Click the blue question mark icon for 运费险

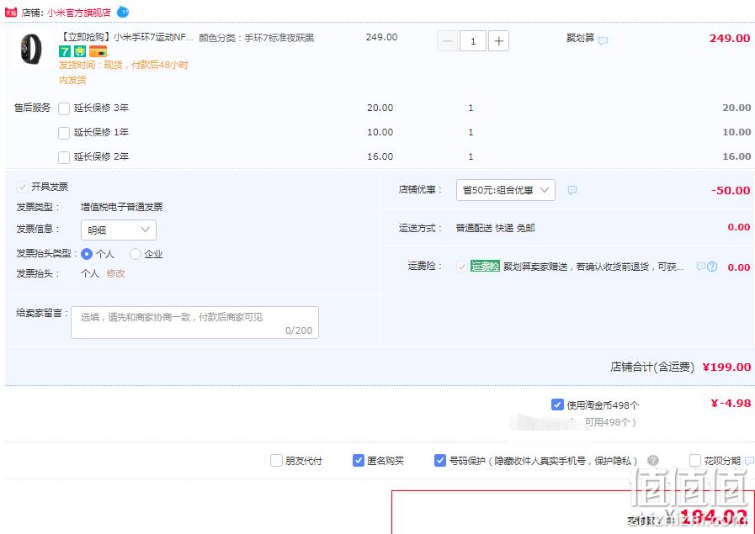(x=712, y=267)
